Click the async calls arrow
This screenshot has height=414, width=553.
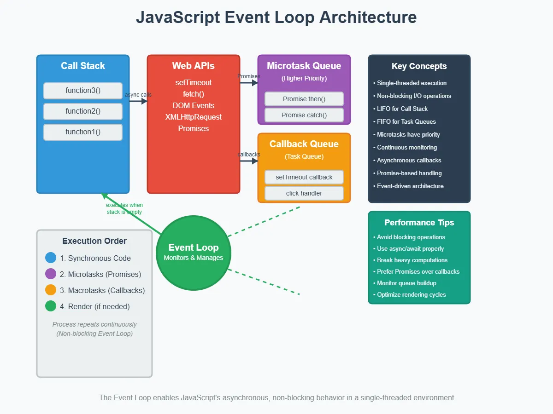click(138, 101)
